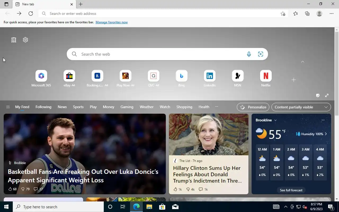The image size is (339, 212).
Task: Add a new quick link site
Action: (293, 80)
